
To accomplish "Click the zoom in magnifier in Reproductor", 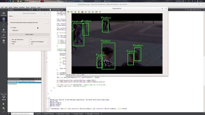I will coord(89,12).
